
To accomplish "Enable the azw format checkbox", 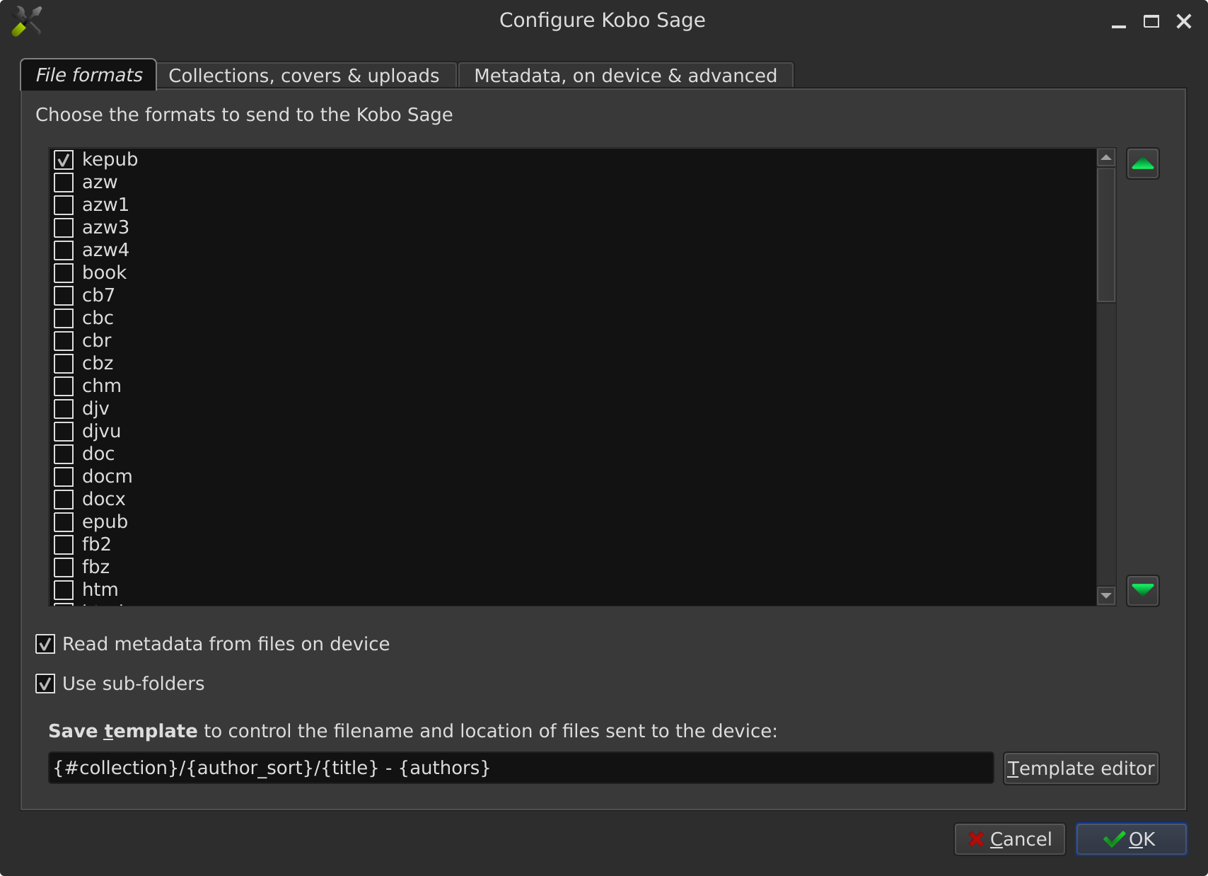I will pos(64,183).
